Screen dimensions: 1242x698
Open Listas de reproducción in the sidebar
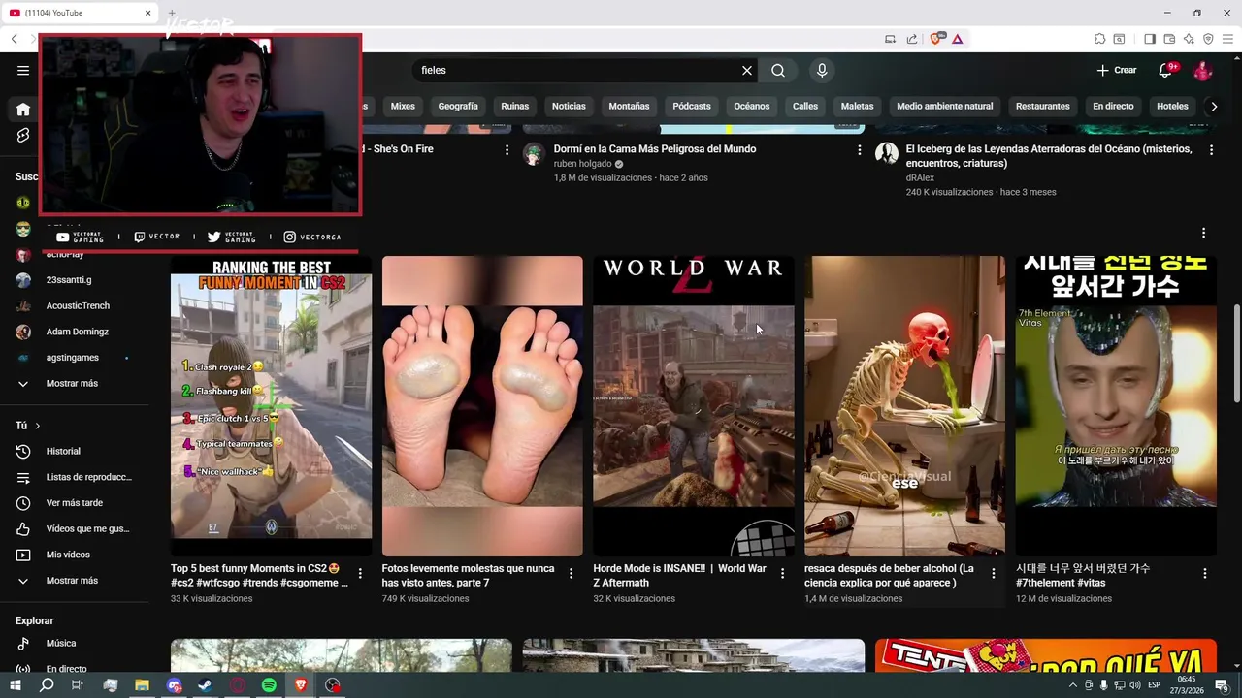coord(75,477)
